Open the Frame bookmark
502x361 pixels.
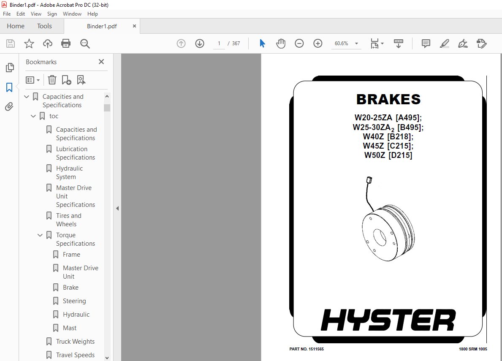(x=71, y=255)
